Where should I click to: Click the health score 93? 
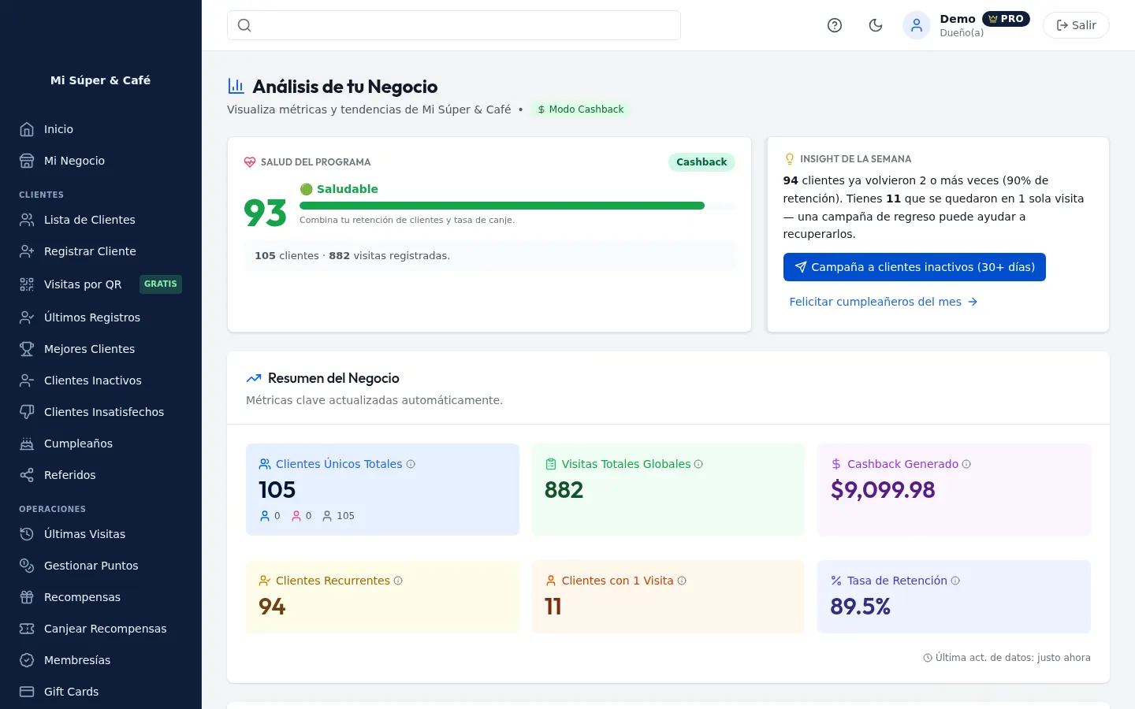265,213
